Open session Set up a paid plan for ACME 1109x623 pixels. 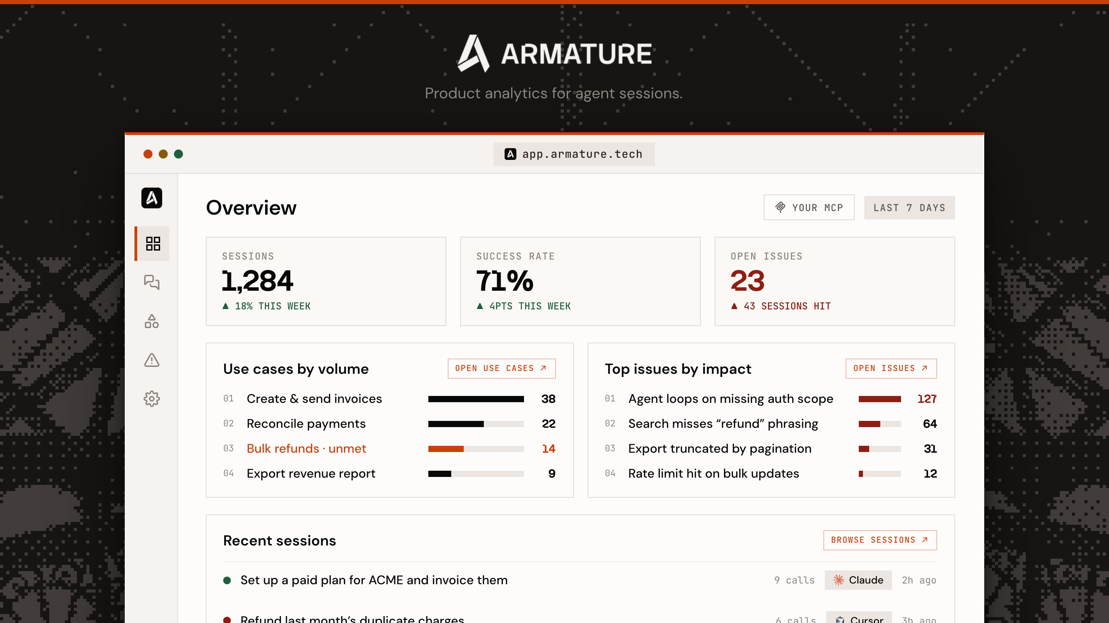(580, 580)
